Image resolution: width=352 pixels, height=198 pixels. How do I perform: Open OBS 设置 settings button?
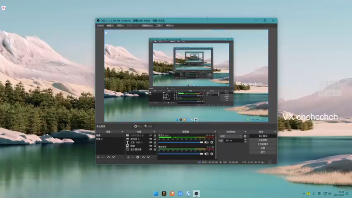[263, 148]
